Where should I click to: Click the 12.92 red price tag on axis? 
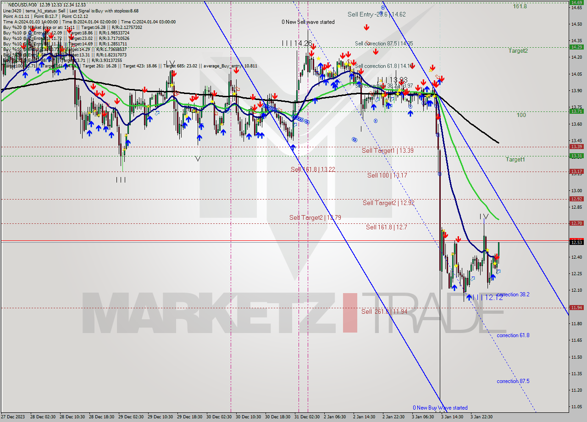click(x=576, y=199)
